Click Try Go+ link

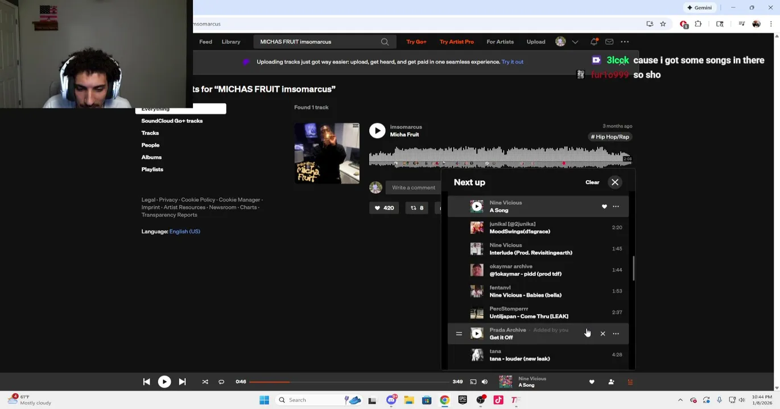[416, 41]
